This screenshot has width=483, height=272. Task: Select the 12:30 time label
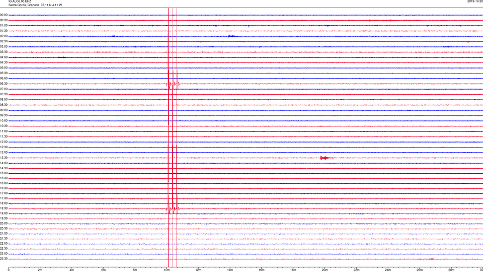click(x=4, y=147)
